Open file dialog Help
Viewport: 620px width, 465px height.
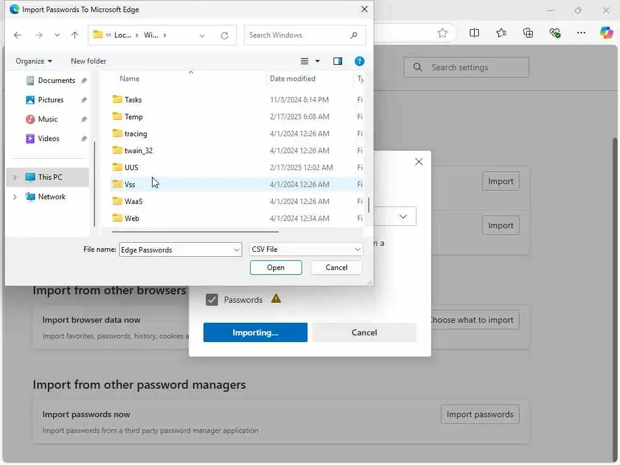360,61
